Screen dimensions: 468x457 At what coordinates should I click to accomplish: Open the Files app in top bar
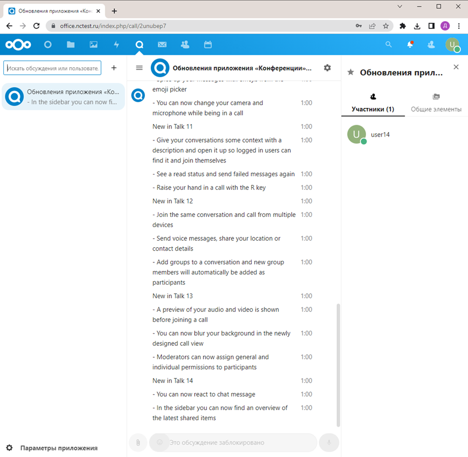click(70, 45)
